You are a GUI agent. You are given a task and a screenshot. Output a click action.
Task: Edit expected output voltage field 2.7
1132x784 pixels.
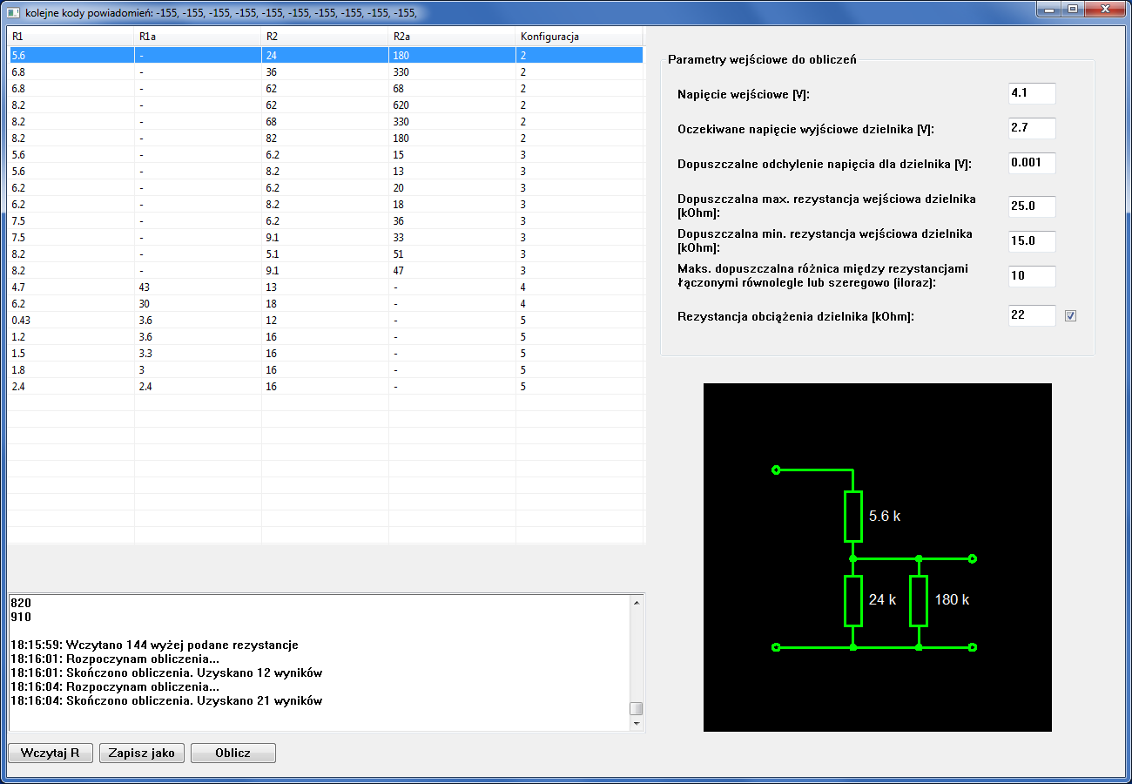(1032, 128)
